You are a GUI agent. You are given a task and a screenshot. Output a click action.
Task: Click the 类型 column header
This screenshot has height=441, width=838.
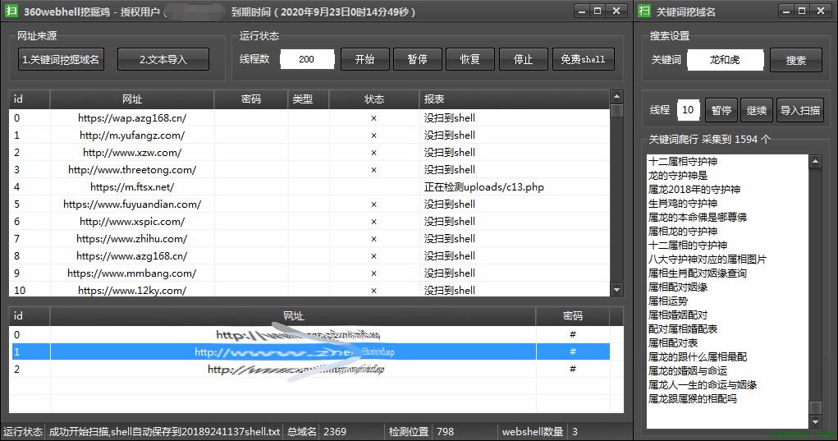point(309,99)
